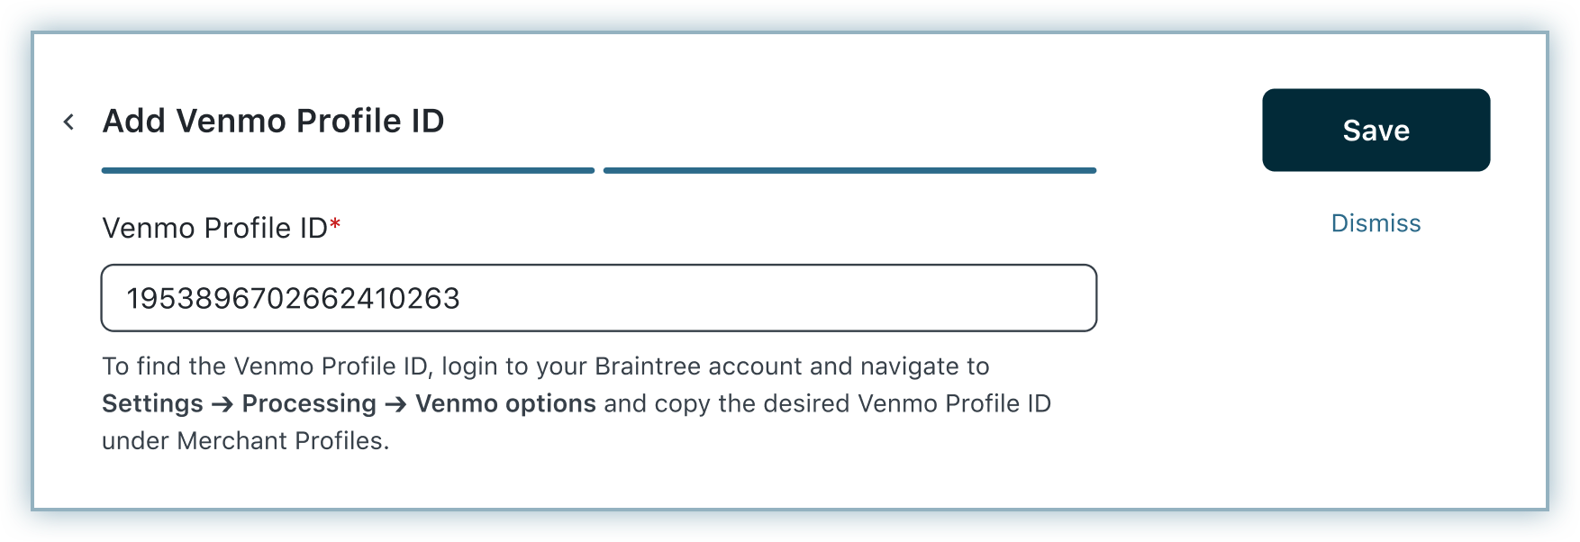Click the red required asterisk

(335, 225)
